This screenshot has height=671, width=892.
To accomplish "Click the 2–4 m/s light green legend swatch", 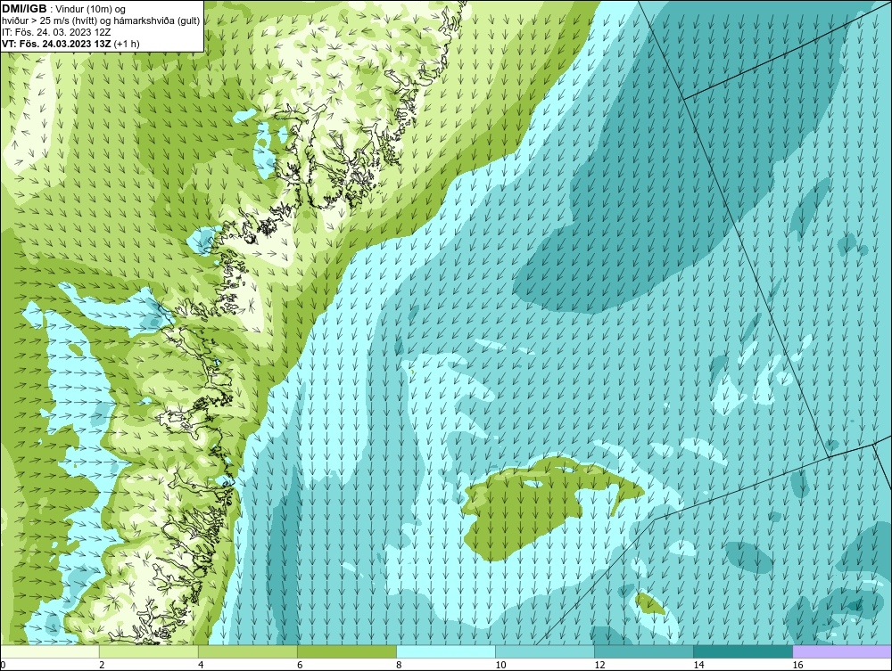I will [148, 651].
